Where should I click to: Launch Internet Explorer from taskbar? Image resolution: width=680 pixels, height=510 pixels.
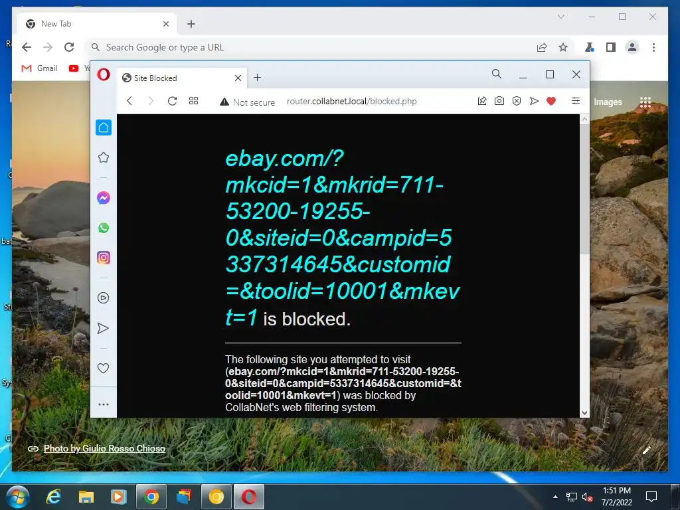pyautogui.click(x=54, y=497)
